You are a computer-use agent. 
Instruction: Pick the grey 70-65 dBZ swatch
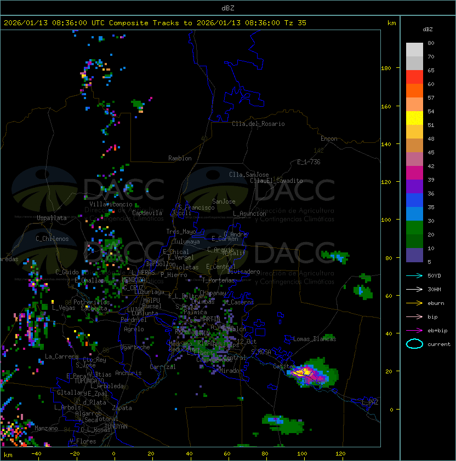tap(414, 63)
